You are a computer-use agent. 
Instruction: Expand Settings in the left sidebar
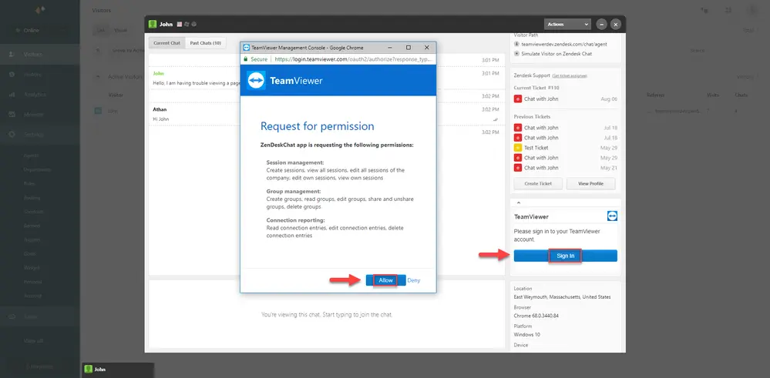tap(34, 134)
